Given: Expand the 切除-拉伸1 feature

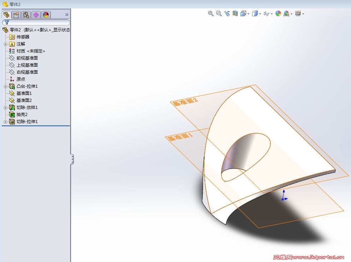Looking at the screenshot, I should [x=6, y=122].
